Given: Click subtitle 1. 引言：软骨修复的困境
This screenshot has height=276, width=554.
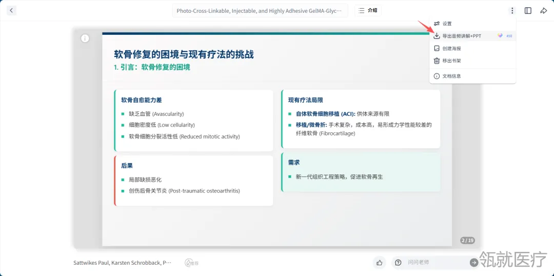Looking at the screenshot, I should (152, 67).
